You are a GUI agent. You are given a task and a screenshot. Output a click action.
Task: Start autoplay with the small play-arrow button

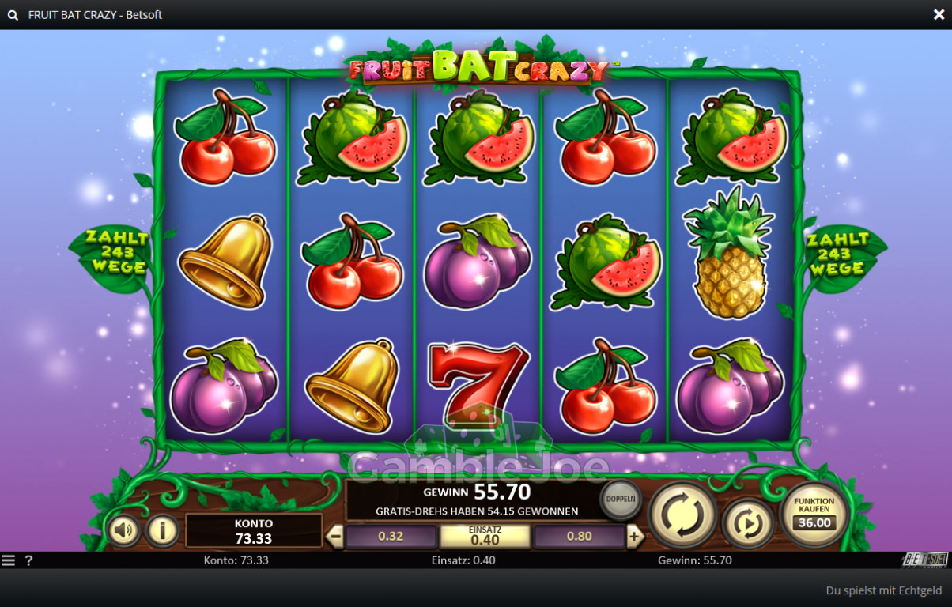coord(748,523)
